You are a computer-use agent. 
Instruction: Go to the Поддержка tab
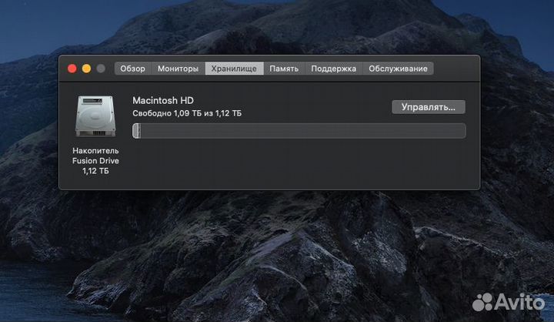333,69
